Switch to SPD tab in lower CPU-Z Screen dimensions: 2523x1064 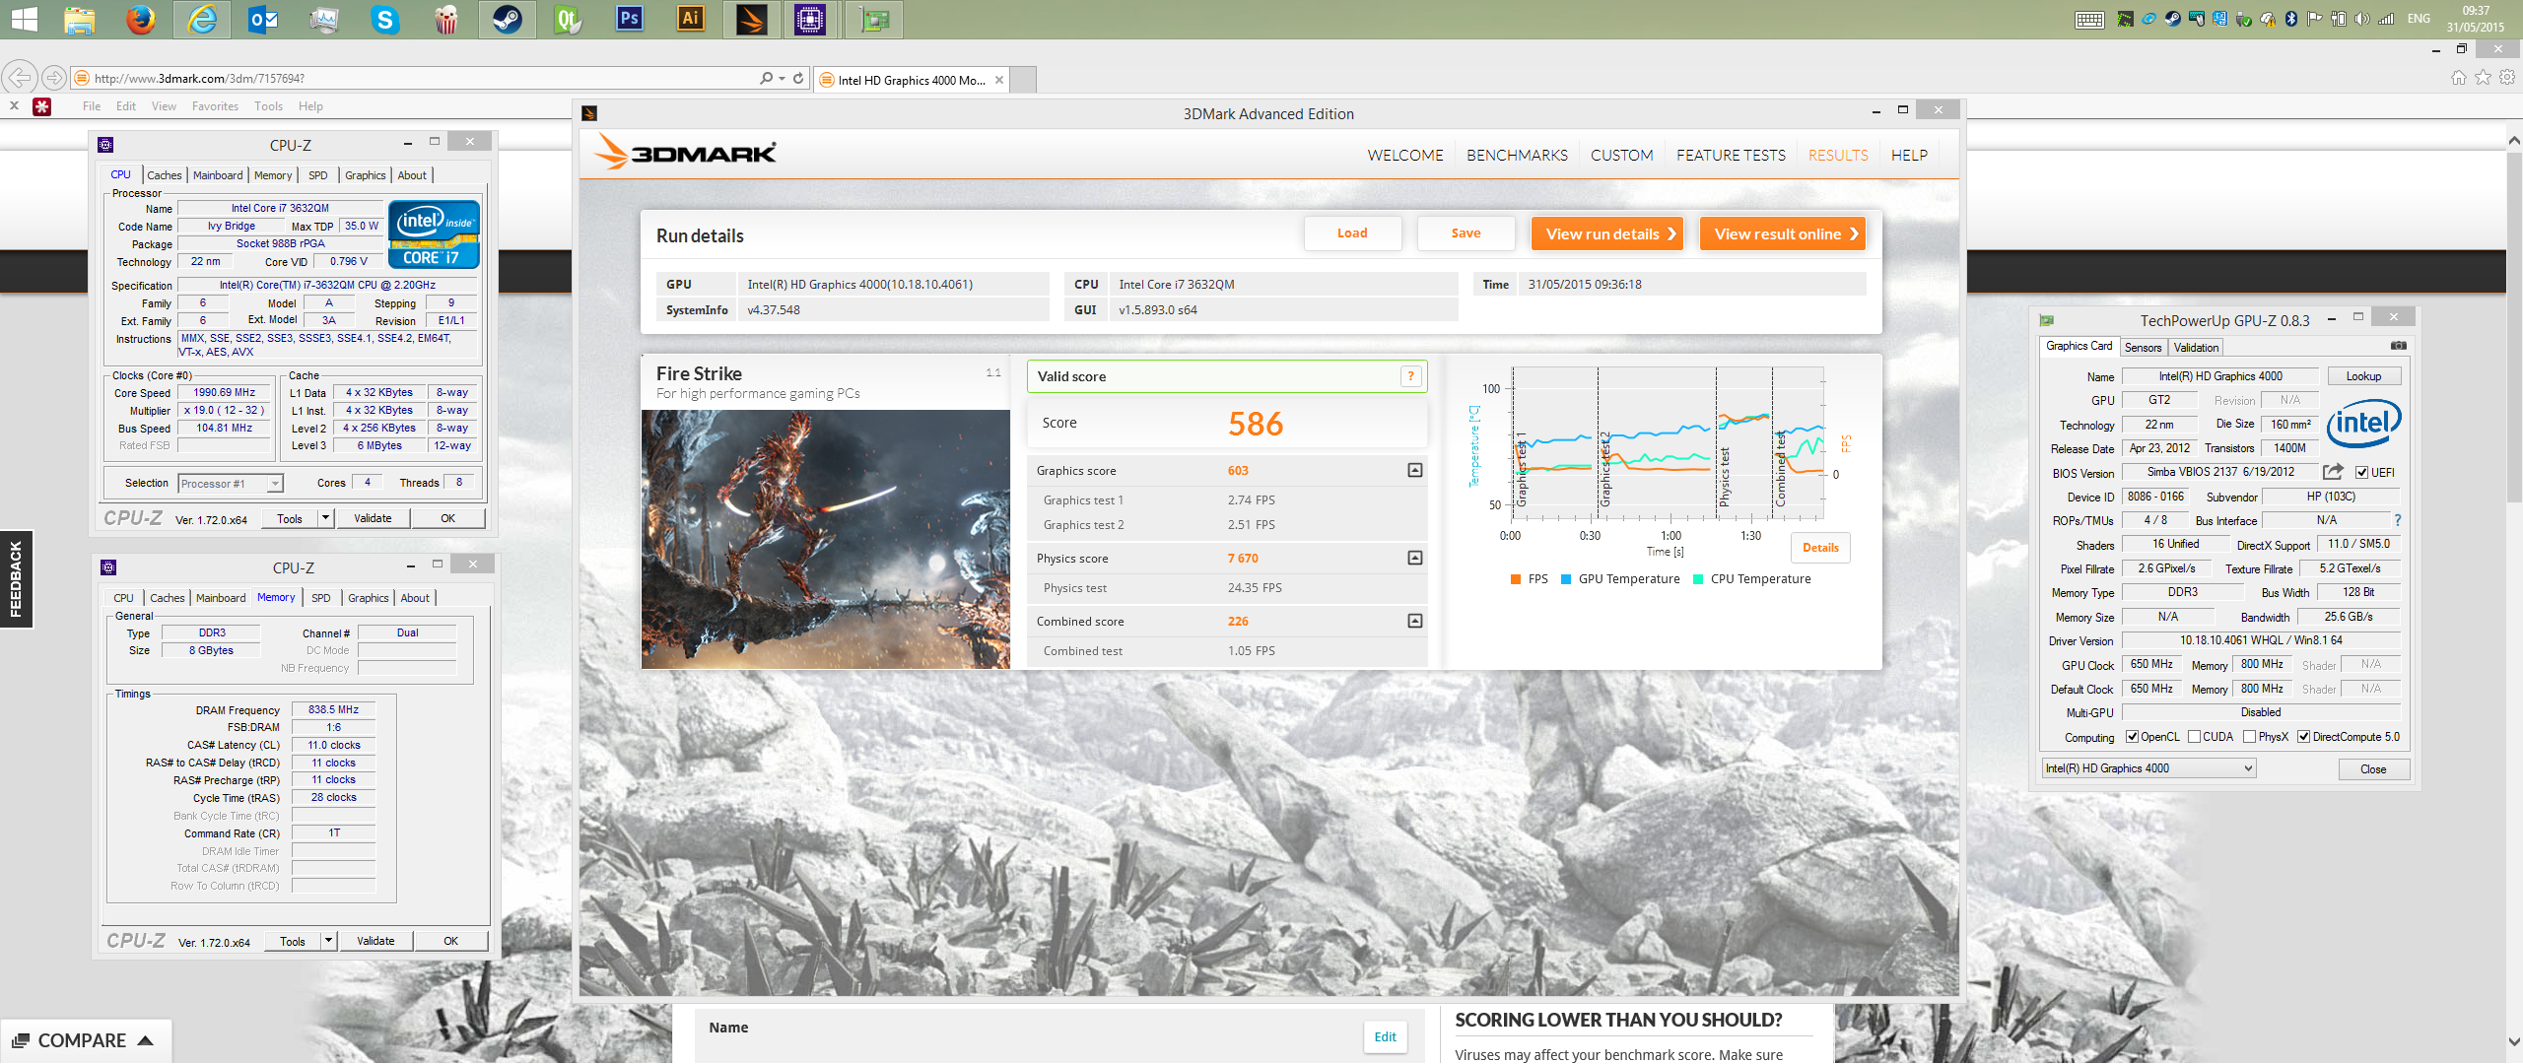pyautogui.click(x=321, y=598)
